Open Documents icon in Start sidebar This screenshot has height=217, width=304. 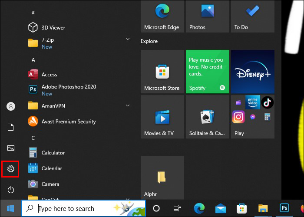click(x=11, y=127)
